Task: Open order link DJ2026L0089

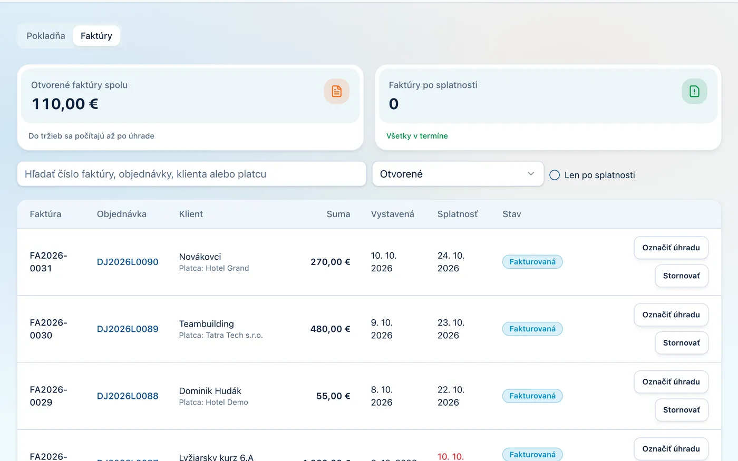Action: tap(128, 329)
